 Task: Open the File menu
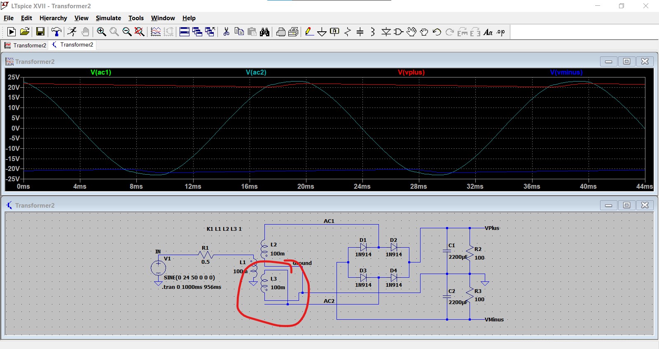pos(9,18)
